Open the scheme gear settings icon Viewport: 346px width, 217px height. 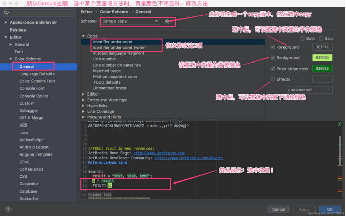tap(167, 21)
